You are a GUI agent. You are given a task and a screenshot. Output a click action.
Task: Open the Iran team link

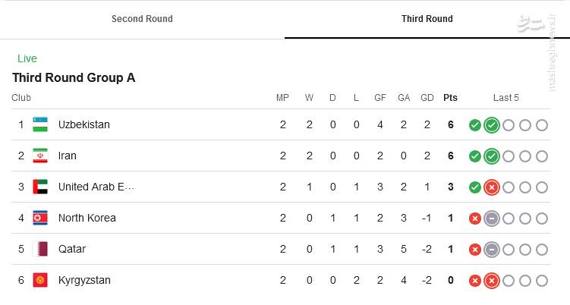point(67,156)
